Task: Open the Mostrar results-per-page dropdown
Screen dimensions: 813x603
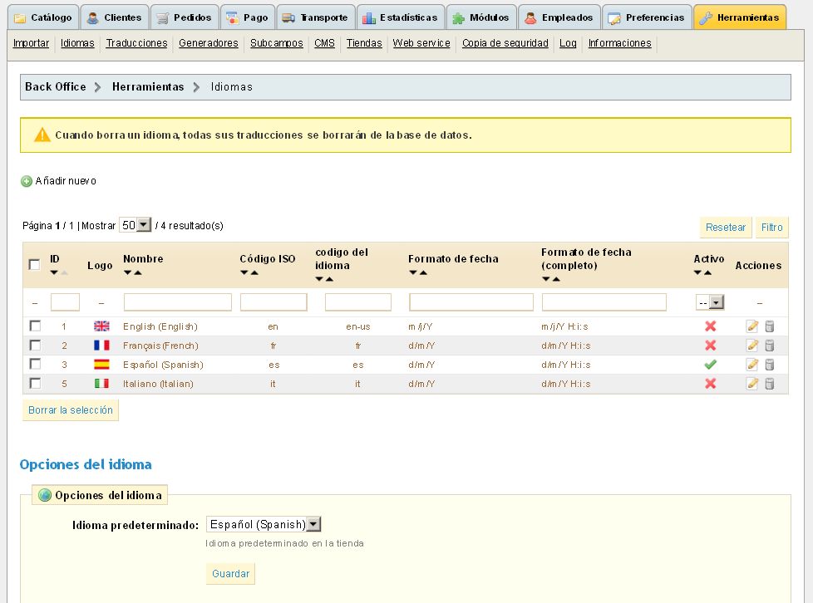Action: click(135, 225)
